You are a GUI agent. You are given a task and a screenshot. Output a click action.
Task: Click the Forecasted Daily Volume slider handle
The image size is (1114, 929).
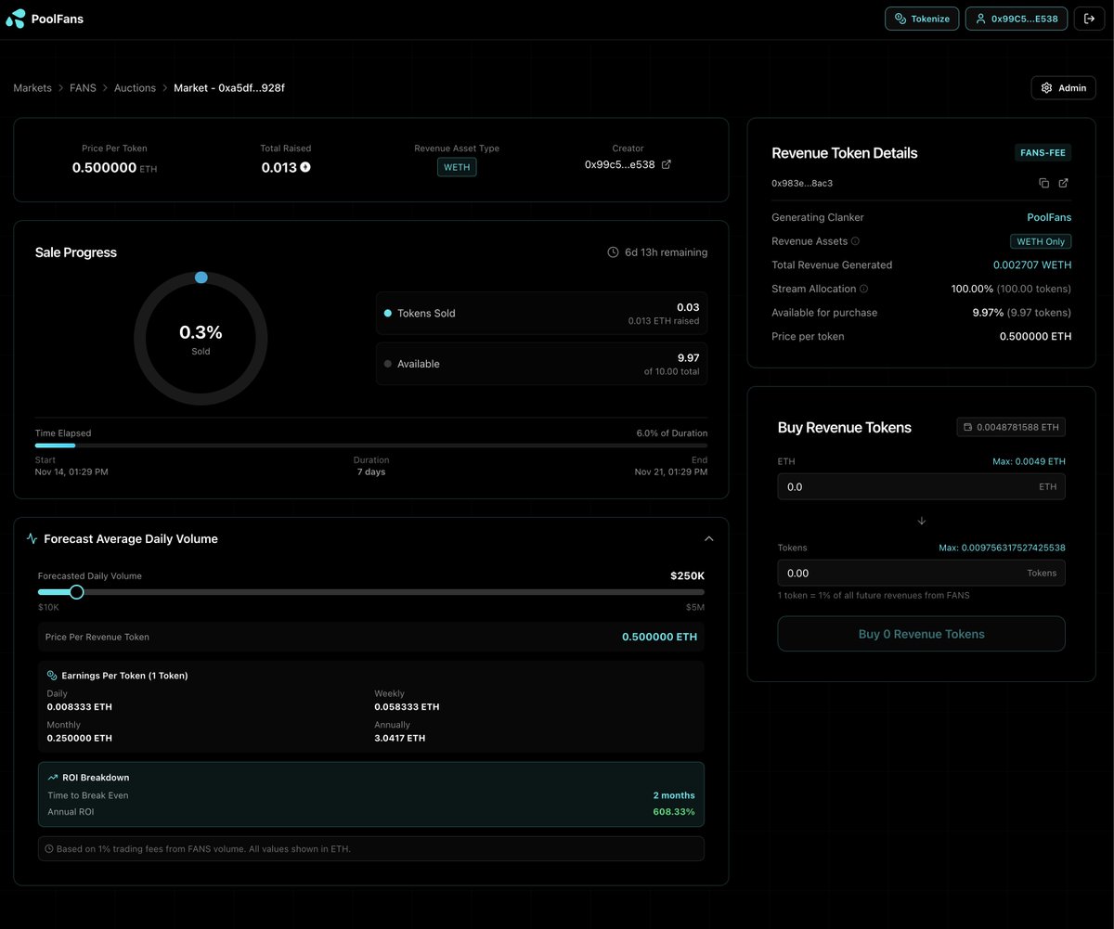pos(76,592)
